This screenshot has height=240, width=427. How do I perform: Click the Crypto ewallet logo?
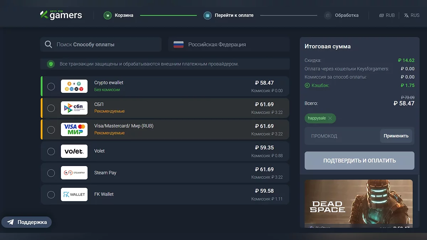[74, 86]
